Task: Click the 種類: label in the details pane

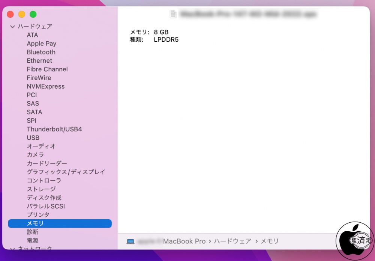Action: [137, 40]
